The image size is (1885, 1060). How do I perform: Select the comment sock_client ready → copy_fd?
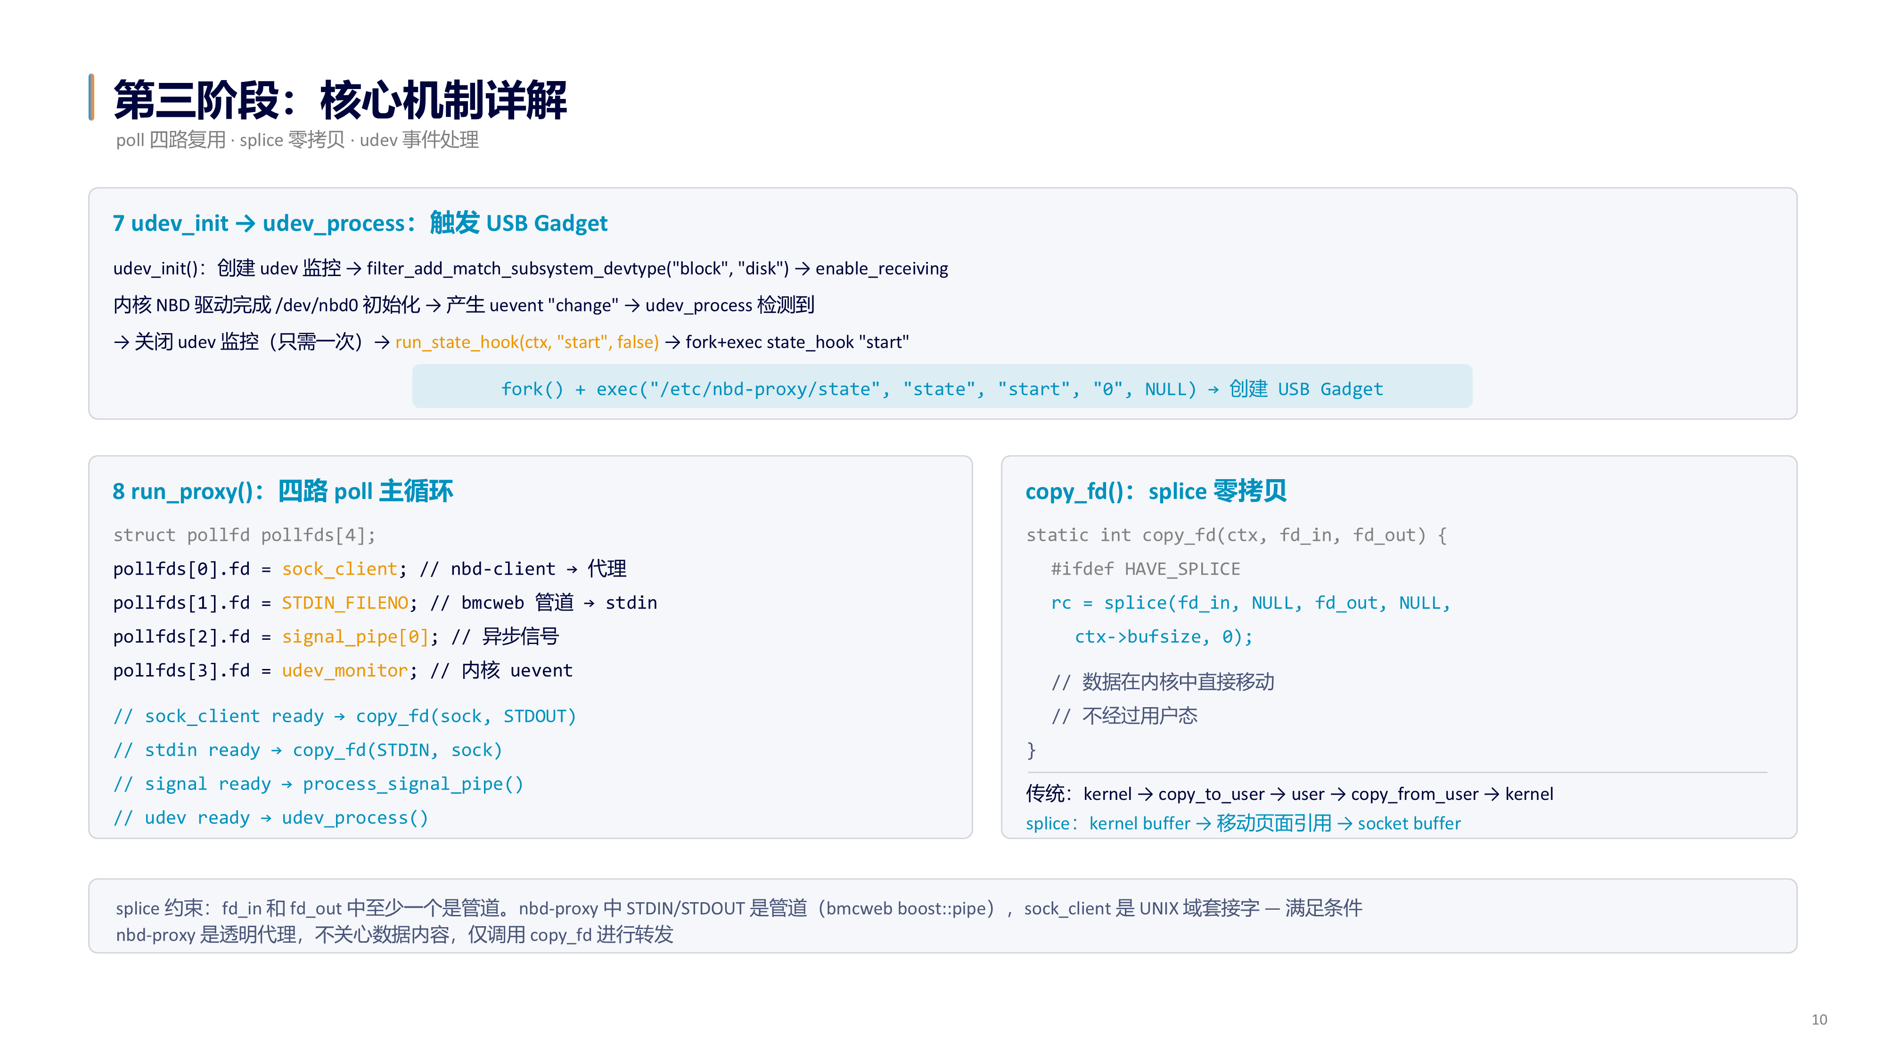coord(344,716)
